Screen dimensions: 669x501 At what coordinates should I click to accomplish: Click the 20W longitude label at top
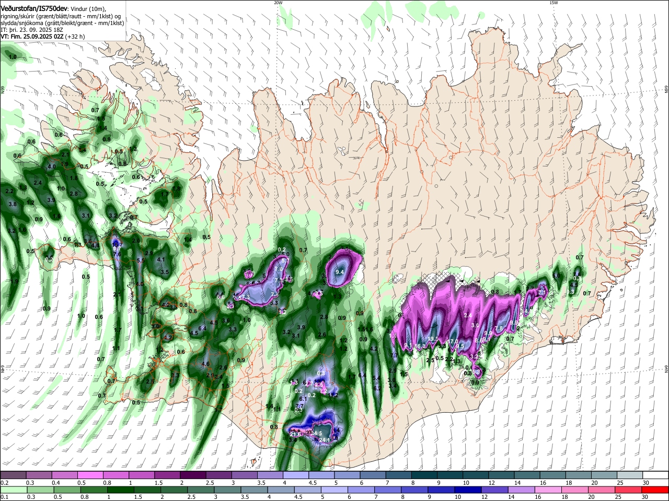pyautogui.click(x=278, y=3)
